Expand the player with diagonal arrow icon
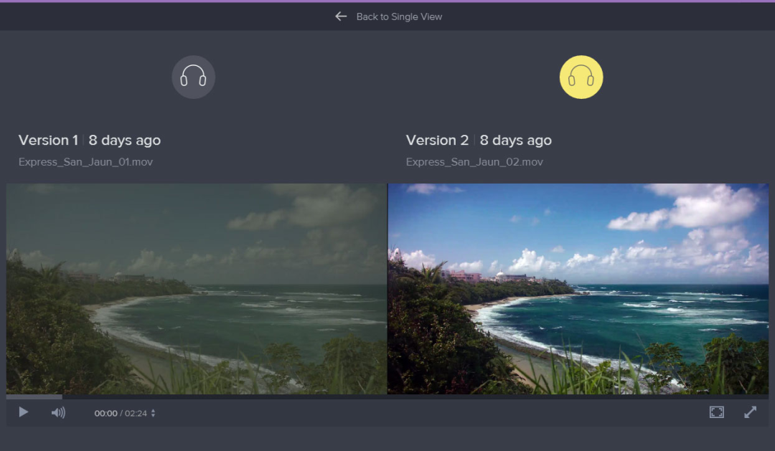The width and height of the screenshot is (775, 451). (751, 412)
